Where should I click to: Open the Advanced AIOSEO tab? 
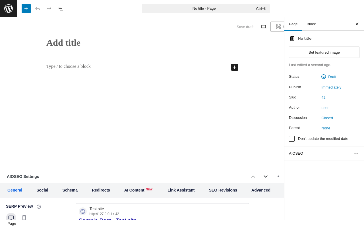tap(261, 190)
